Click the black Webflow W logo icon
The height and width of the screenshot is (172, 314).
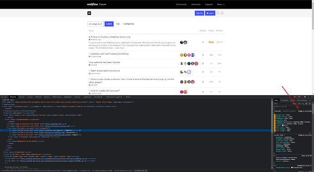pos(89,13)
